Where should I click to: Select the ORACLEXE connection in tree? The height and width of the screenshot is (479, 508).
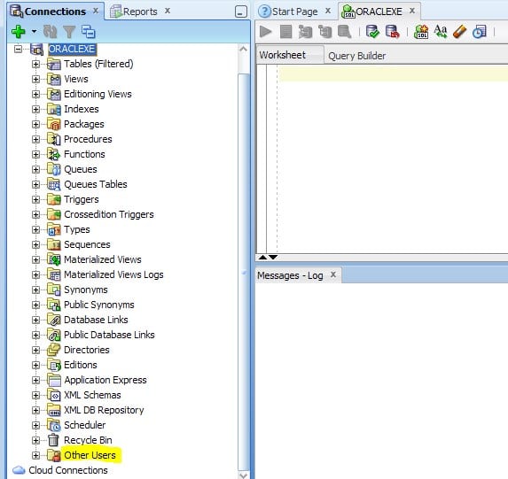(72, 49)
